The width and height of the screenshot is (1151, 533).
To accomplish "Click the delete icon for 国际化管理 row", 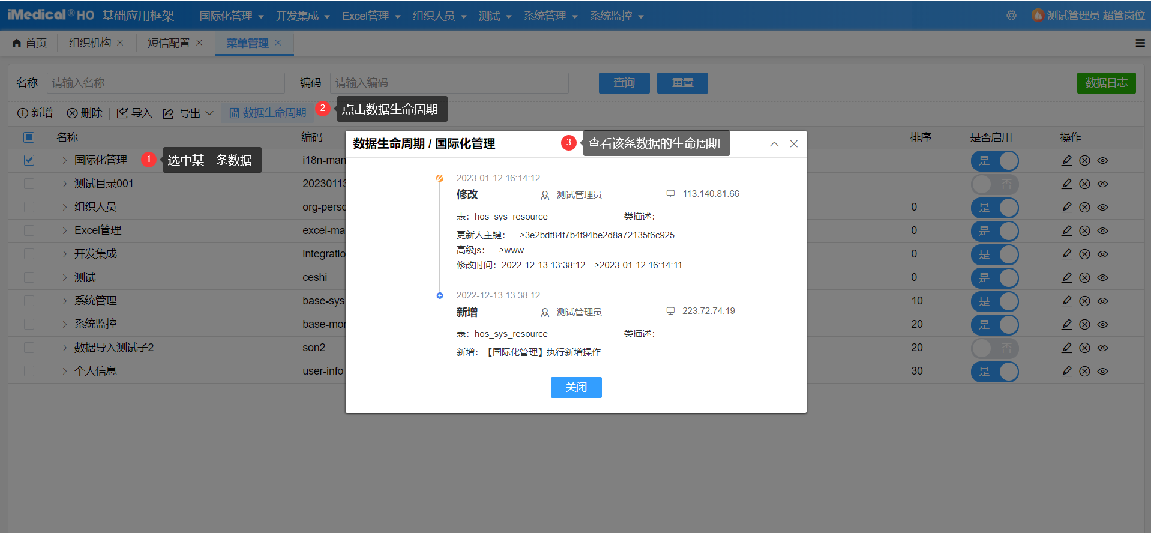I will click(1084, 160).
